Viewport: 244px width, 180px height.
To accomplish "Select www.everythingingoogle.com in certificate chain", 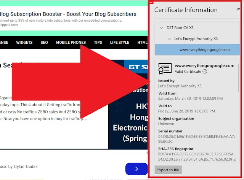I will 197,50.
